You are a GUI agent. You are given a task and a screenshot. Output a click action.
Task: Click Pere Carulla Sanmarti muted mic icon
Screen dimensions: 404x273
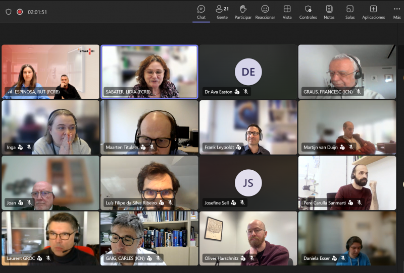[359, 202]
